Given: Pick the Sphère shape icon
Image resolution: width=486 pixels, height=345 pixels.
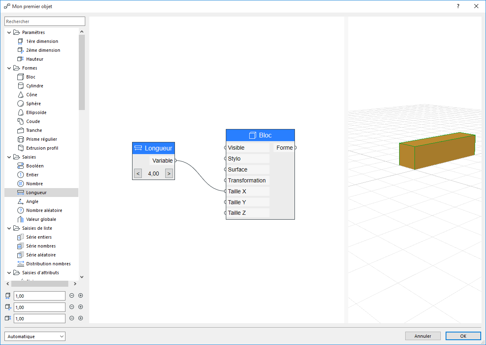Looking at the screenshot, I should point(21,104).
